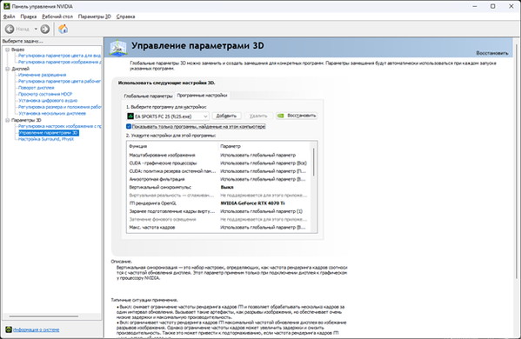Select the Заранее подготовленные кадры row
521x339 pixels.
218,211
